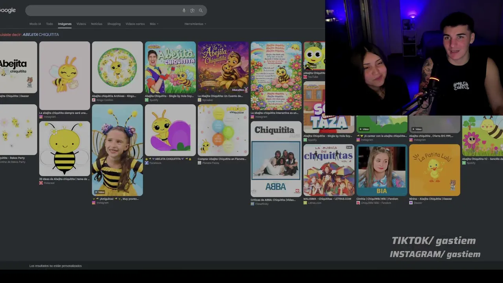The width and height of the screenshot is (503, 283).
Task: Open the La Musica de Chiquititas thumbnail
Action: [x=329, y=170]
